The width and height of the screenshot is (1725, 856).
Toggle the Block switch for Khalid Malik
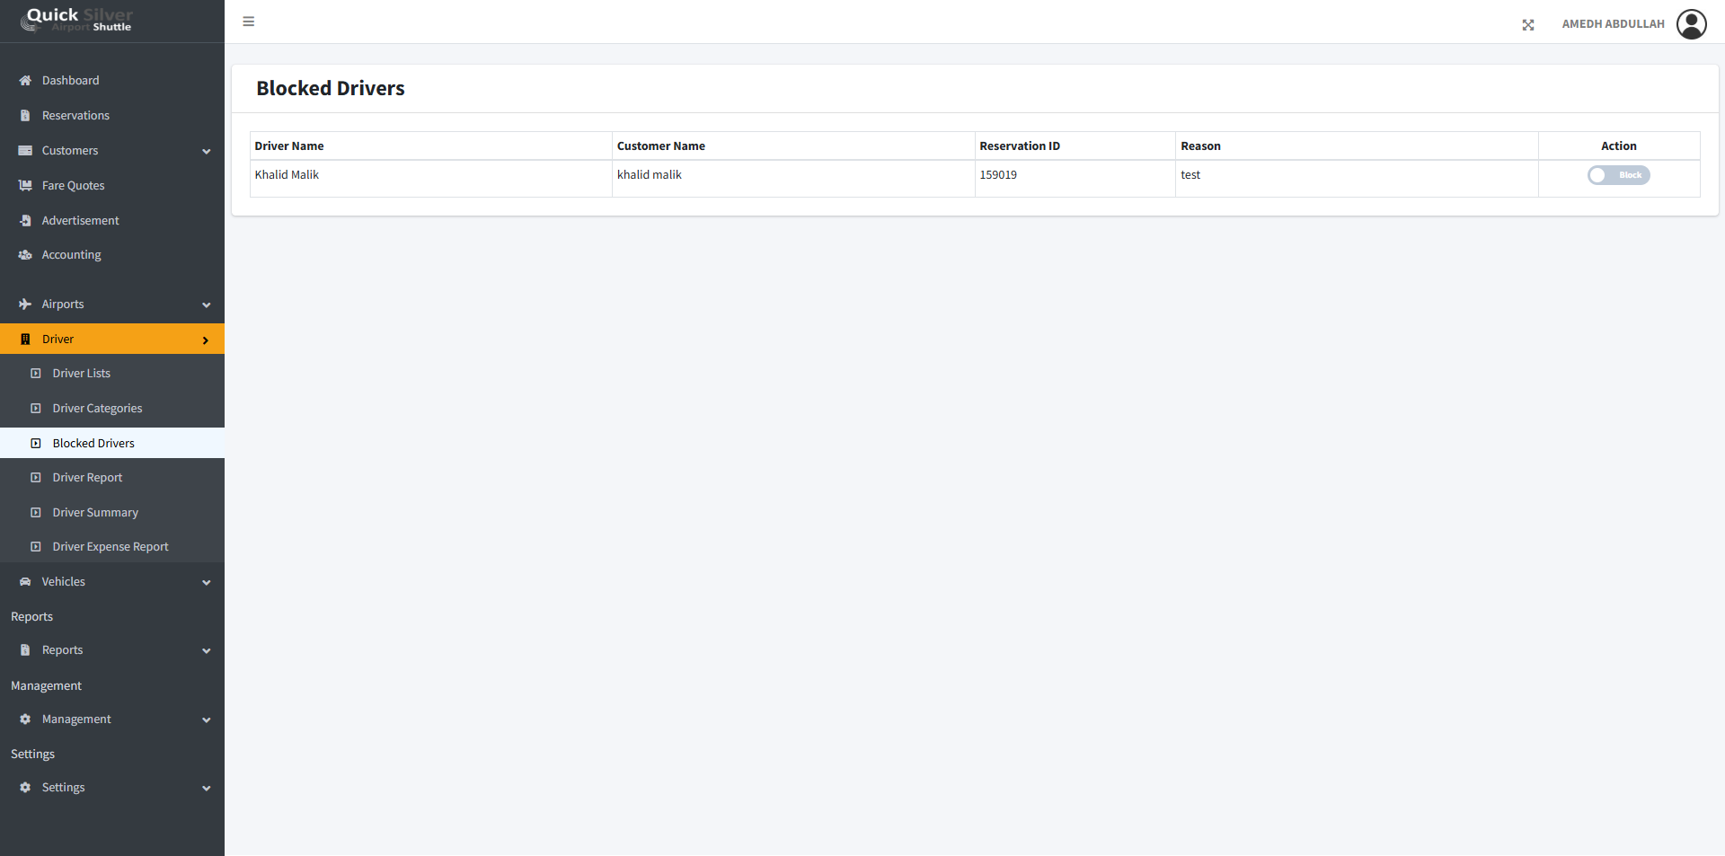tap(1618, 175)
